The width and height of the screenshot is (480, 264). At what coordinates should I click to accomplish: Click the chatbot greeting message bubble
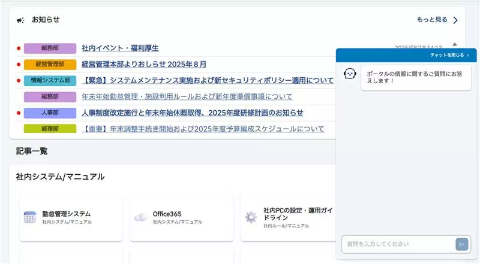(x=416, y=78)
